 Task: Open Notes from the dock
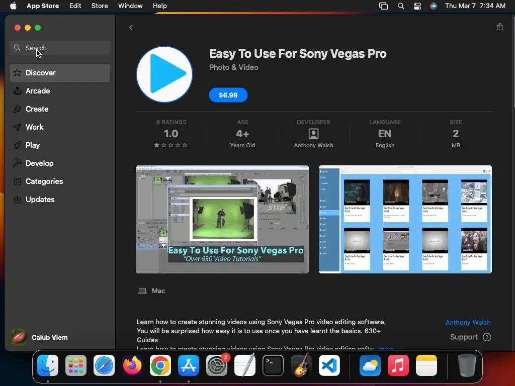click(x=426, y=365)
